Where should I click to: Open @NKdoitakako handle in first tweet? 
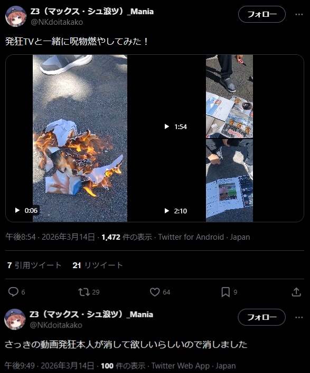click(x=57, y=22)
